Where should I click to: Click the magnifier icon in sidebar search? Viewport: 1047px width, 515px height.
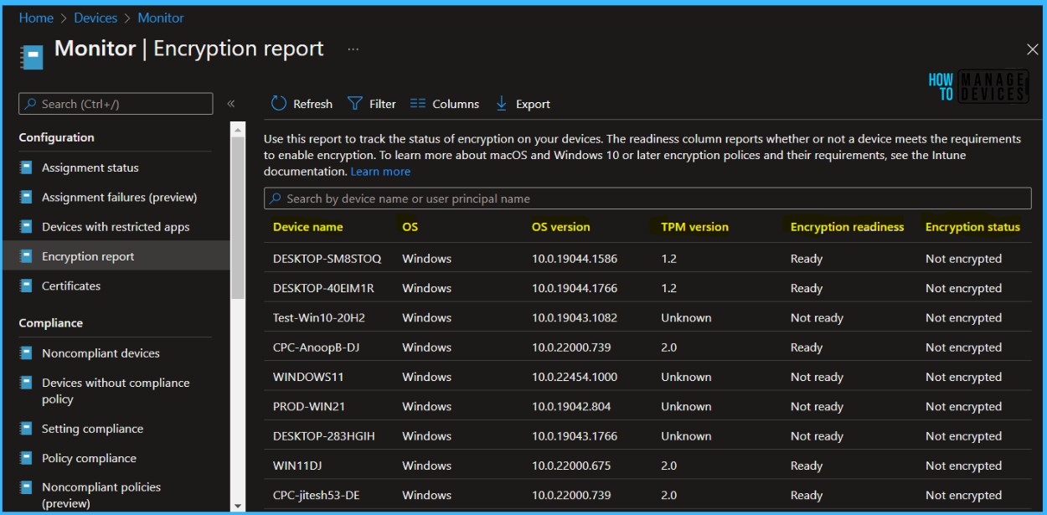click(x=31, y=104)
